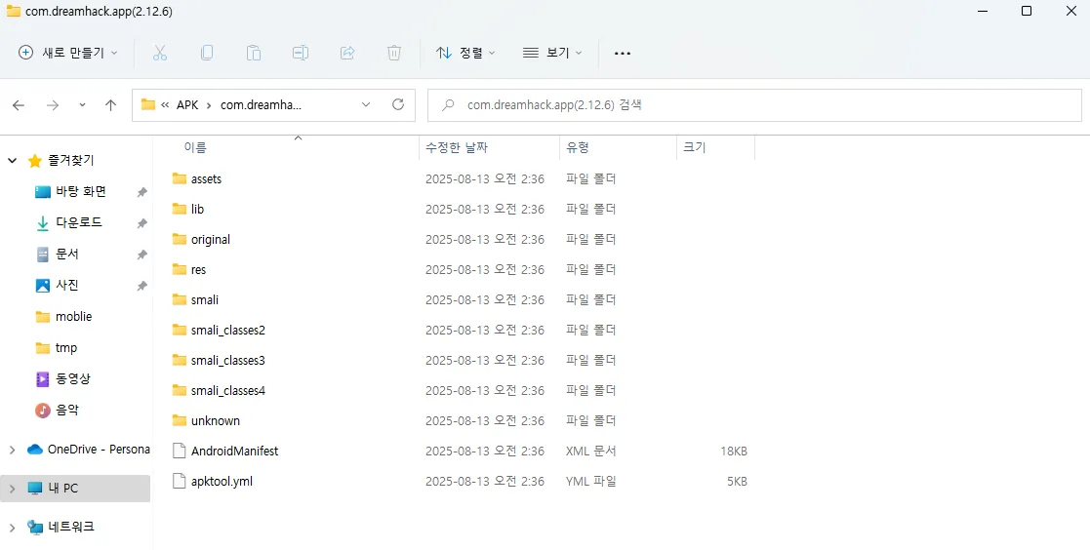The width and height of the screenshot is (1090, 550).
Task: Click the search magnifier icon
Action: [x=448, y=105]
